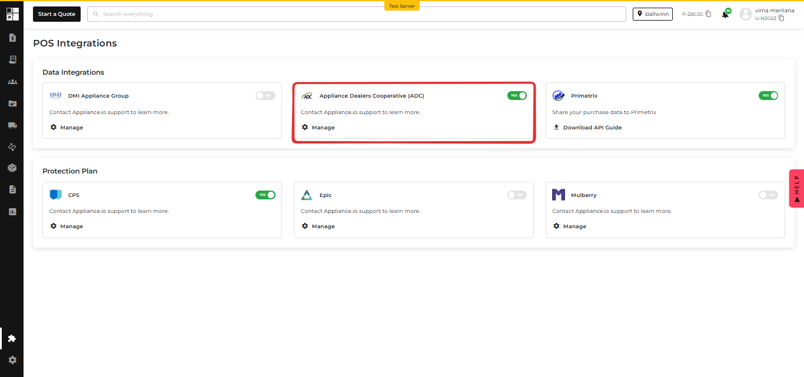Viewport: 804px width, 377px height.
Task: Click the Mulberry M logo
Action: 559,195
